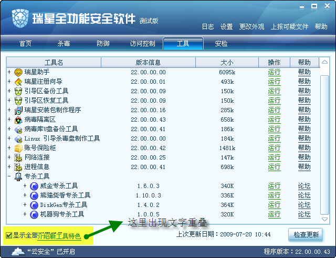Open the 帮助 menu in title bar
The image size is (336, 258).
[321, 27]
